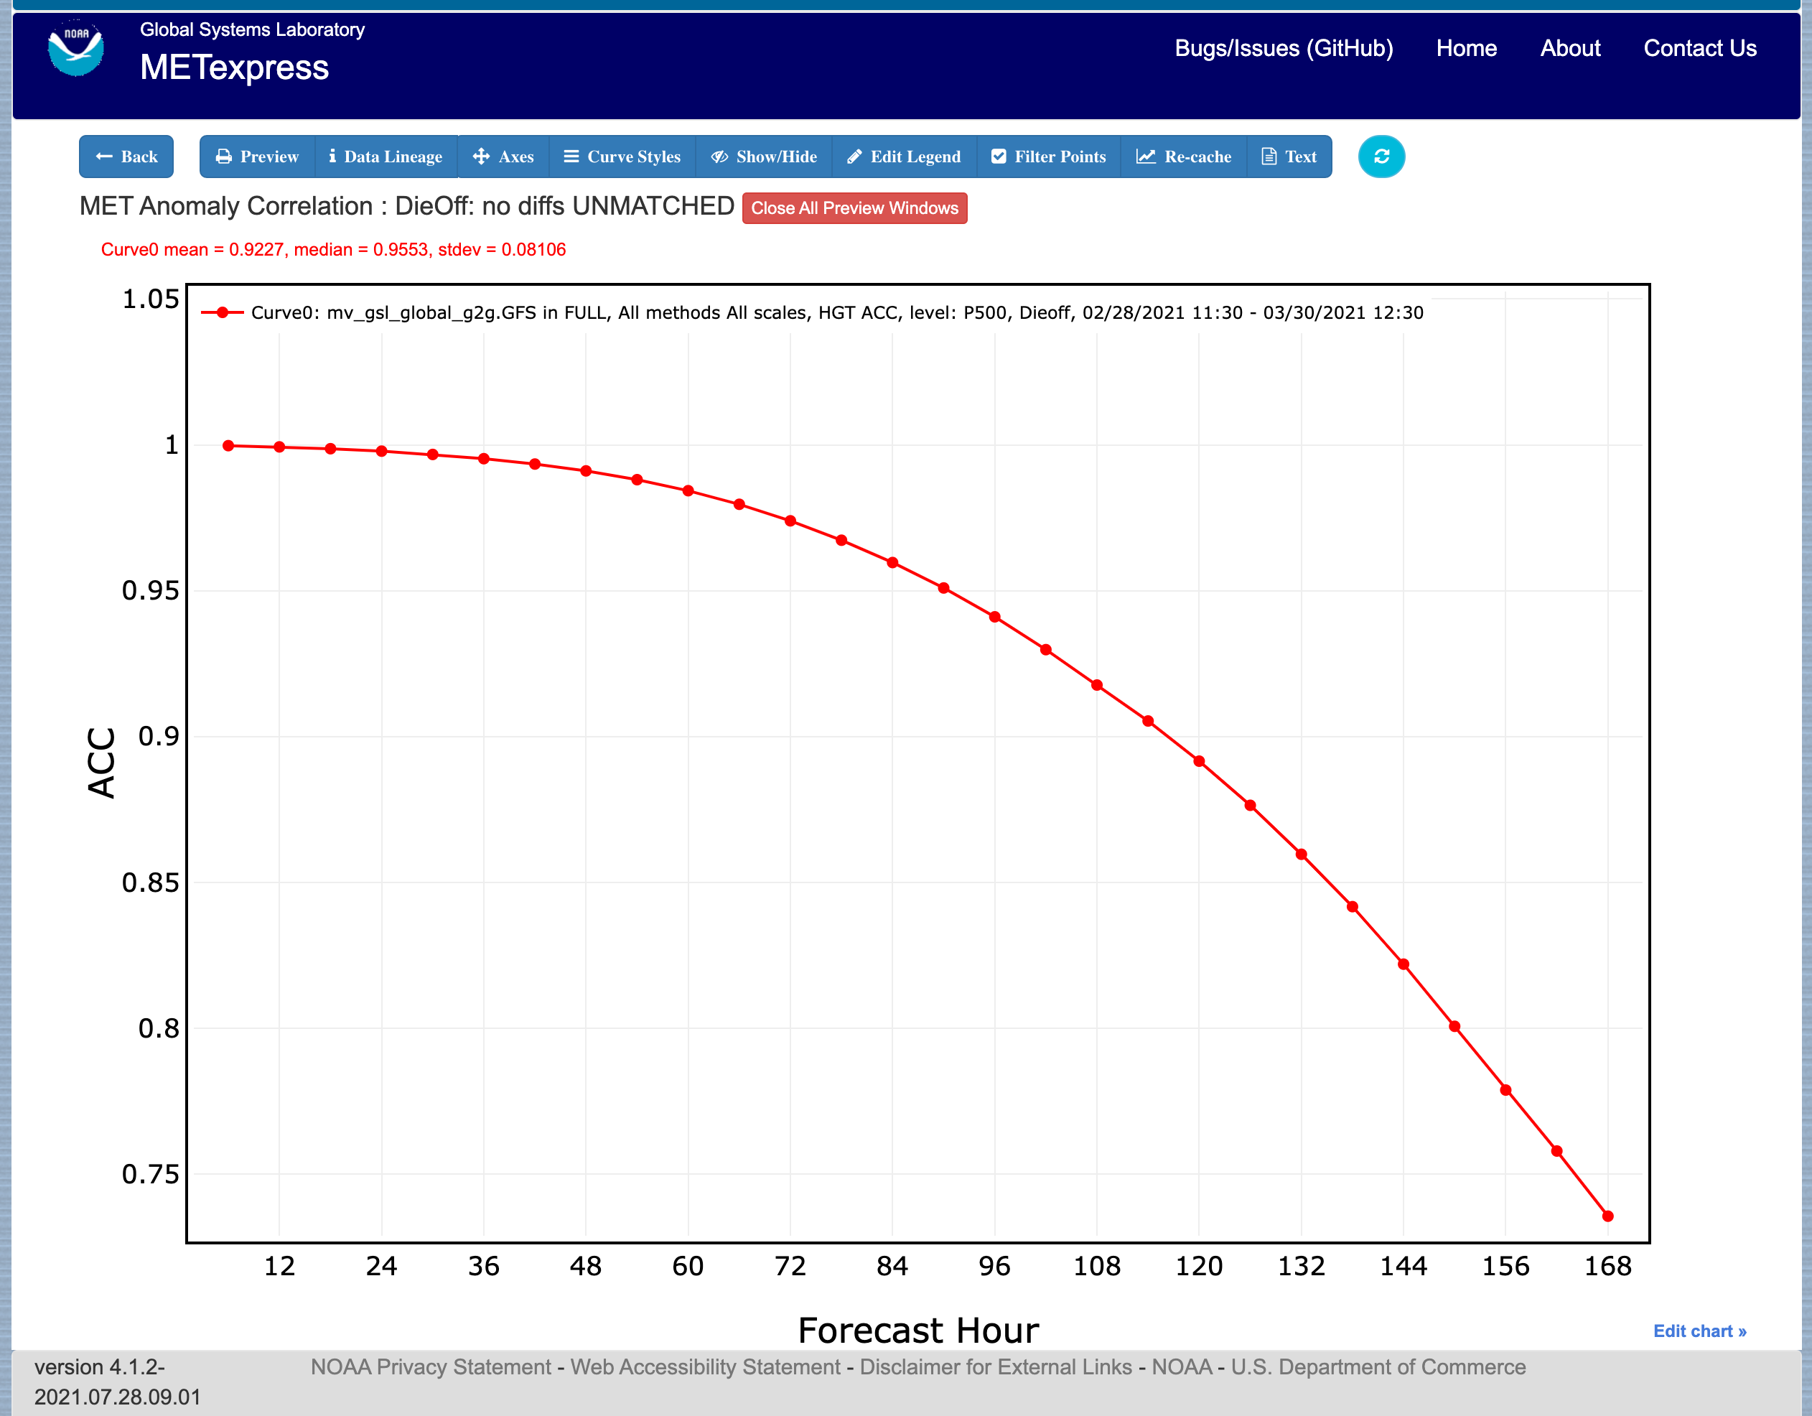Open the Show/Hide curves control

pos(764,157)
